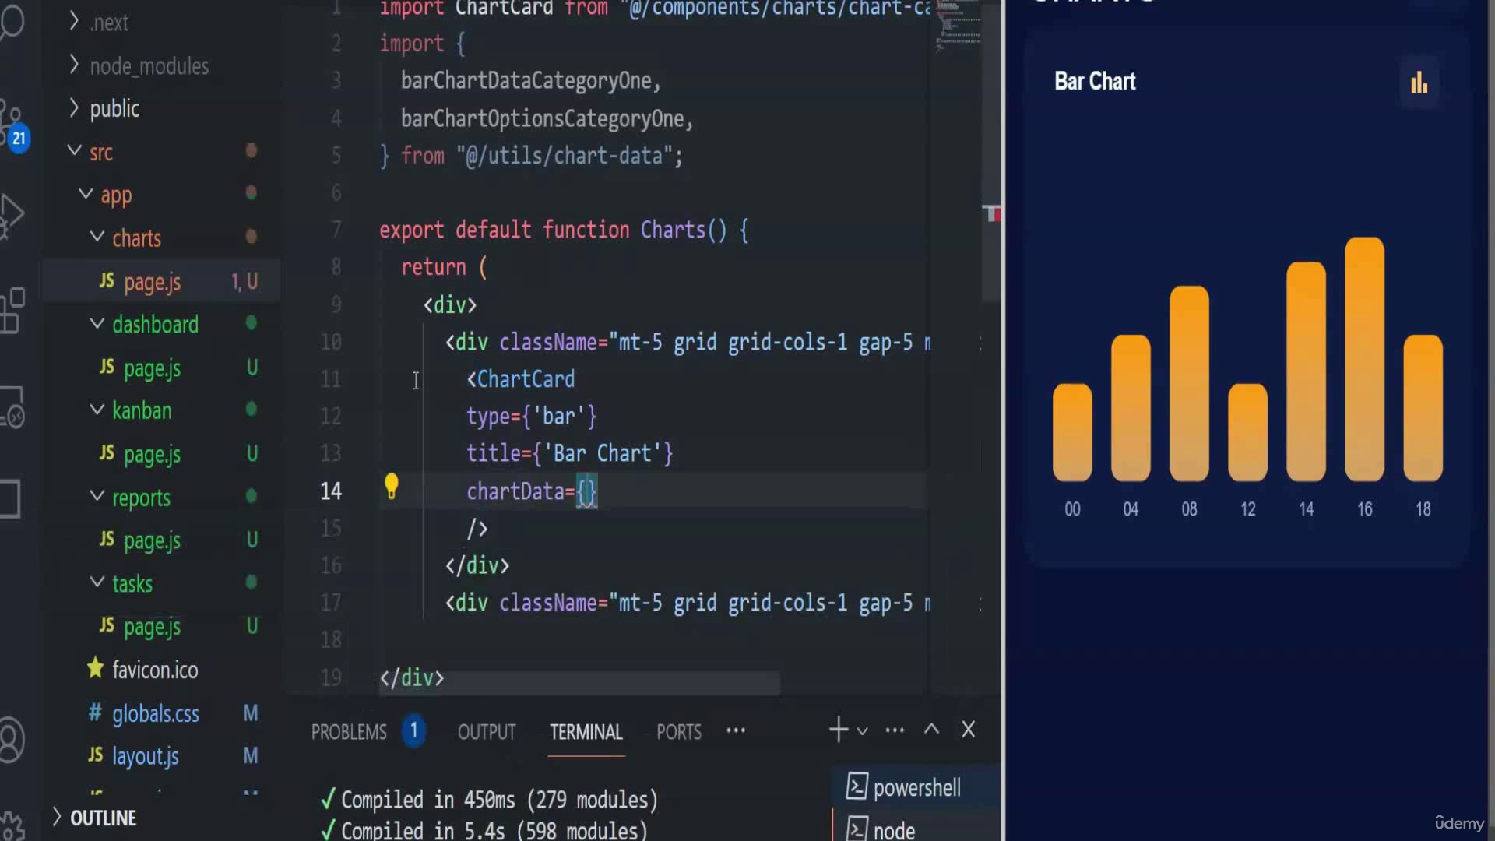
Task: Collapse the reports folder
Action: pyautogui.click(x=97, y=495)
